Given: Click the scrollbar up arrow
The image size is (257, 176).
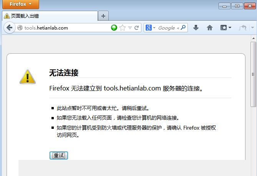Looking at the screenshot, I should (x=254, y=38).
